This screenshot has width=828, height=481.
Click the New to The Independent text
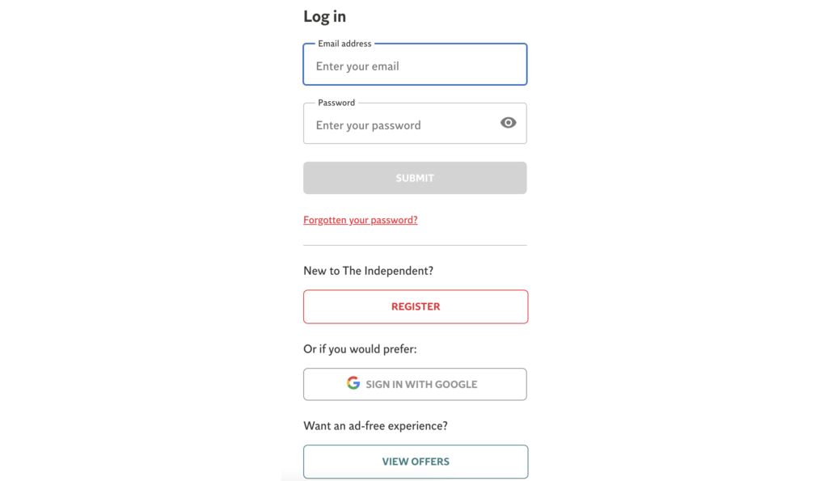tap(368, 271)
